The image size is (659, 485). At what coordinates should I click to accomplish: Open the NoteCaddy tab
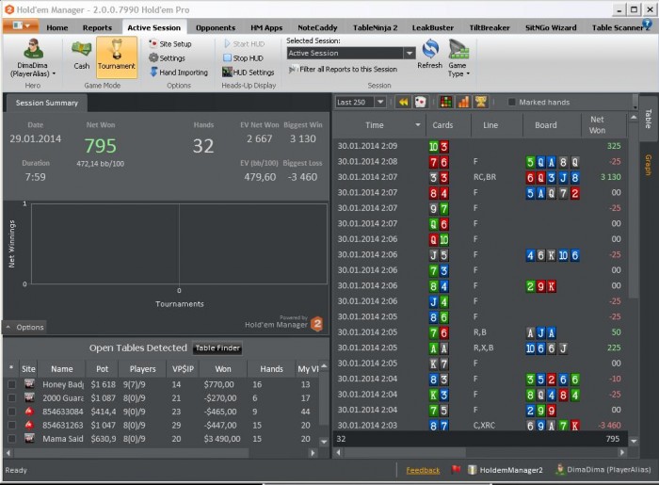point(317,27)
